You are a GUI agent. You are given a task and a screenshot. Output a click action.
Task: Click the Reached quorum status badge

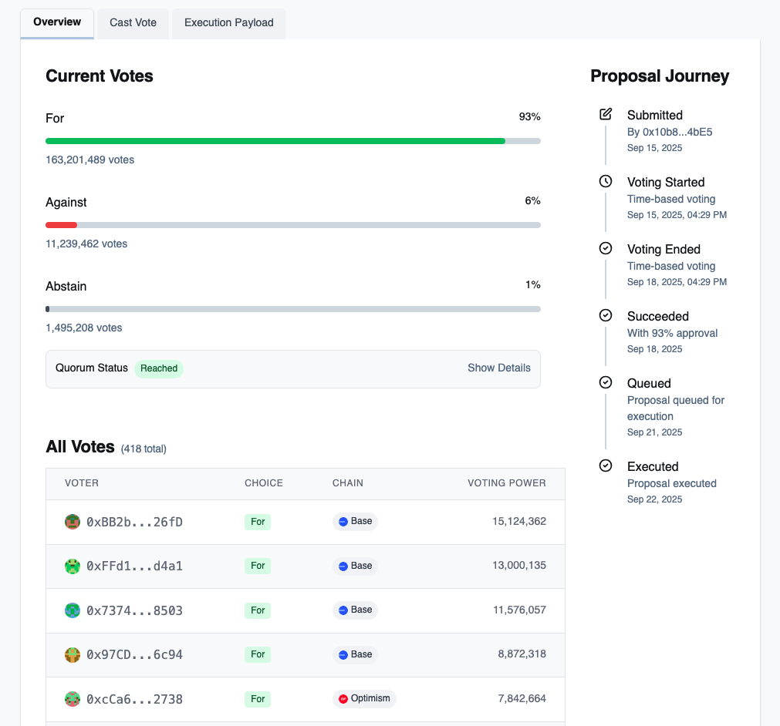(x=159, y=368)
